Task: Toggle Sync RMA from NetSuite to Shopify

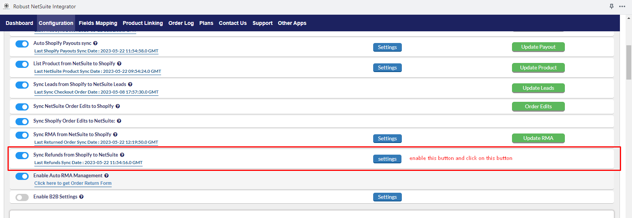Action: (x=22, y=135)
